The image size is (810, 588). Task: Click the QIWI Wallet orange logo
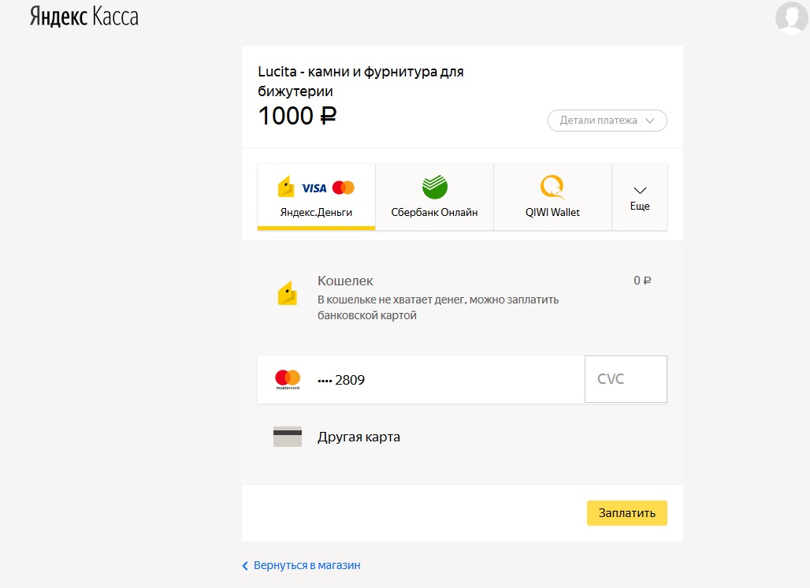coord(552,187)
